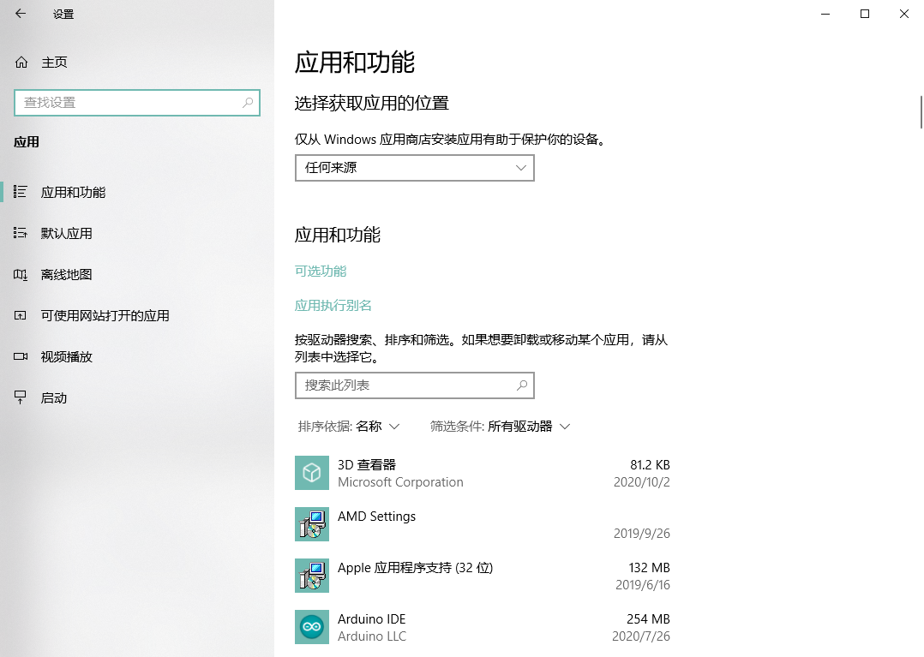924x657 pixels.
Task: Click the Microsoft Corporation publisher text
Action: click(401, 482)
